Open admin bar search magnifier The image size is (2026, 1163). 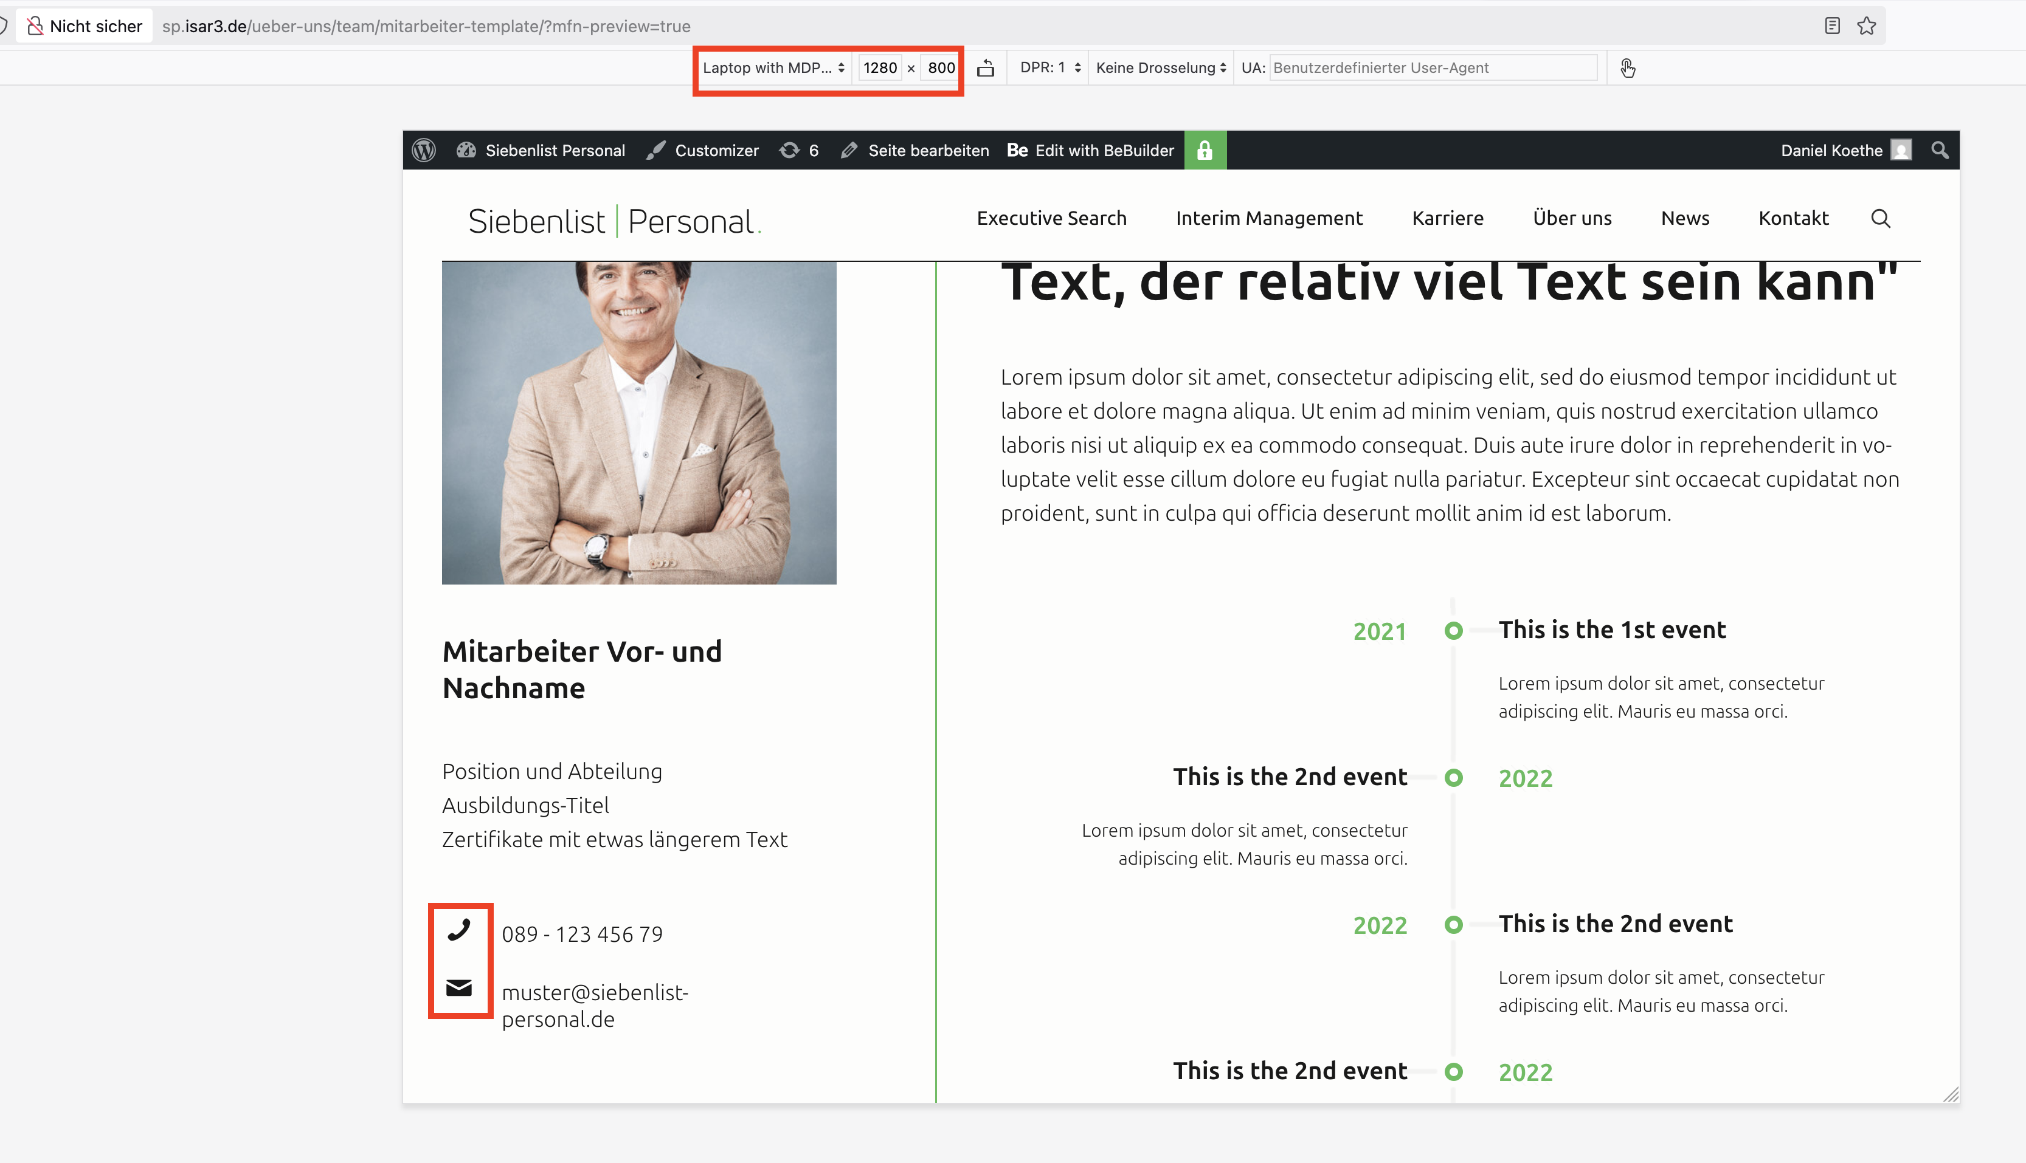coord(1940,150)
